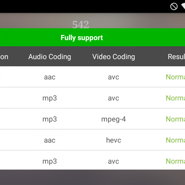The image size is (185, 185).
Task: Select the hevc video coding cell
Action: 113,140
